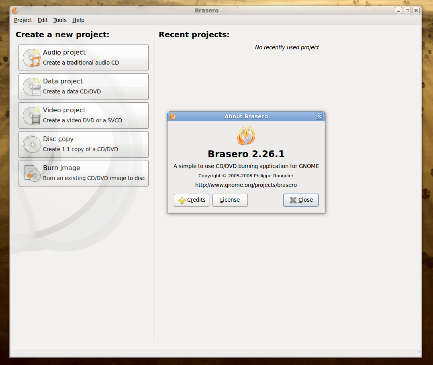Image resolution: width=433 pixels, height=365 pixels.
Task: Open the Tools menu
Action: [60, 20]
